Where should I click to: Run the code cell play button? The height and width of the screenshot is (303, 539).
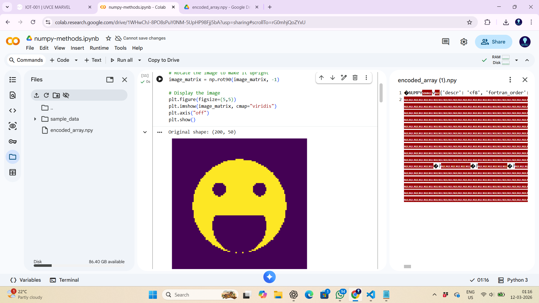[x=159, y=79]
